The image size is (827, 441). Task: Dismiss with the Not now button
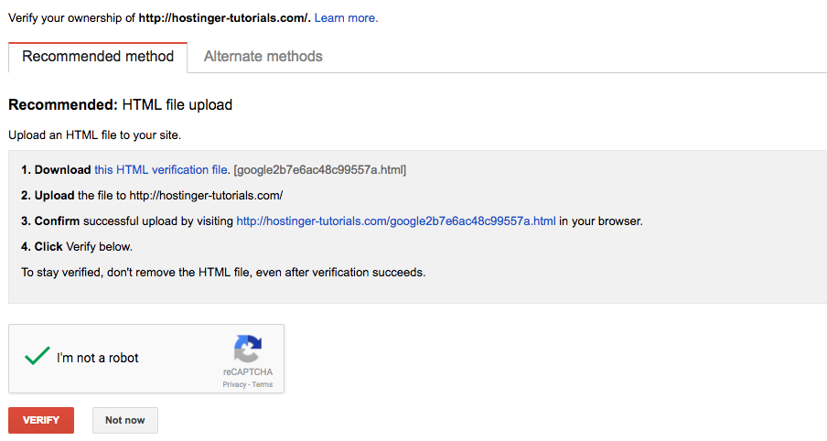pyautogui.click(x=124, y=420)
